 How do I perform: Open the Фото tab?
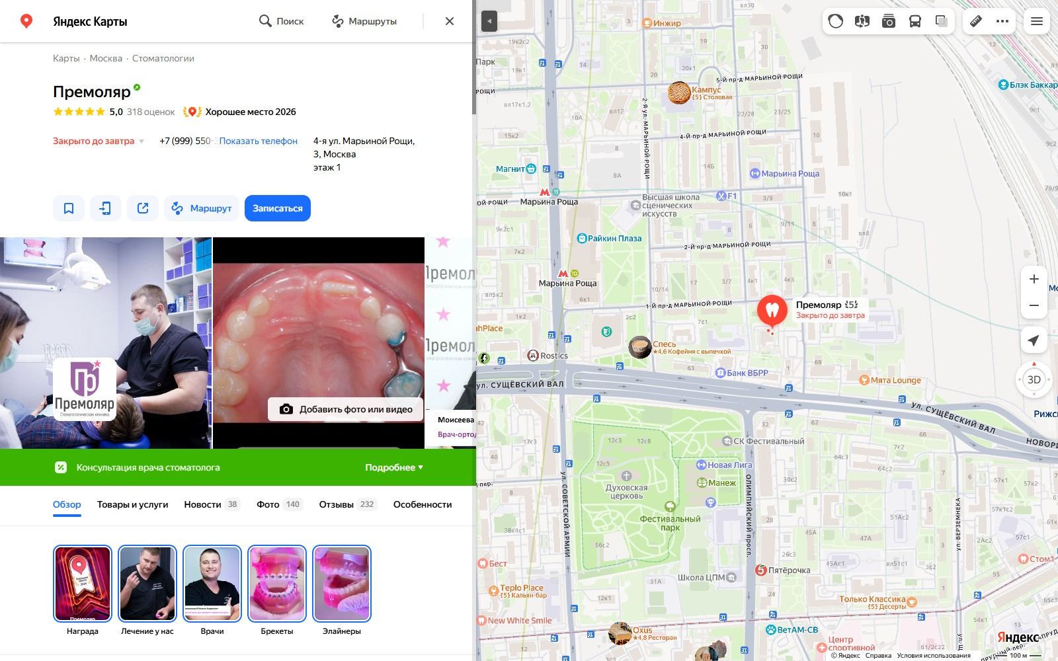[x=280, y=504]
